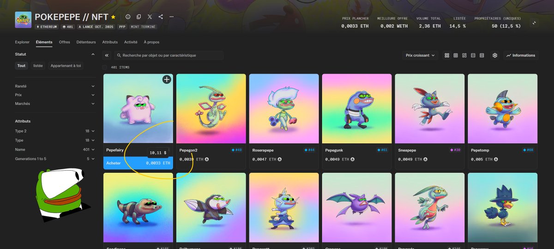Switch to the Explorer tab
The width and height of the screenshot is (554, 249).
click(x=22, y=42)
